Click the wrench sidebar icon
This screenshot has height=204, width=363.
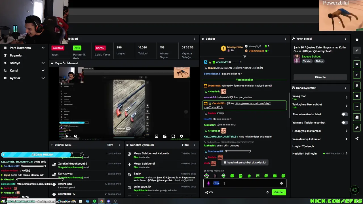[x=357, y=127]
